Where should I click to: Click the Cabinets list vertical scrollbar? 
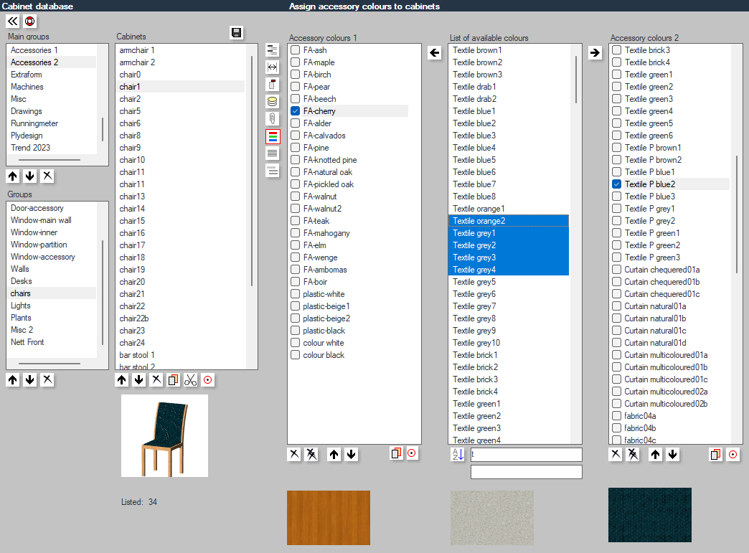[x=252, y=172]
